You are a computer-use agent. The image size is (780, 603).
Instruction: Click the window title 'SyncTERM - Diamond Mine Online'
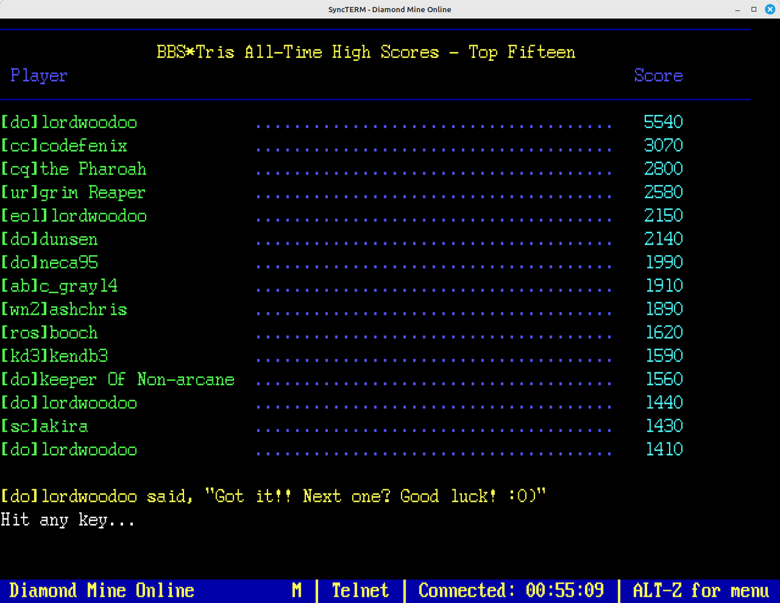tap(389, 9)
